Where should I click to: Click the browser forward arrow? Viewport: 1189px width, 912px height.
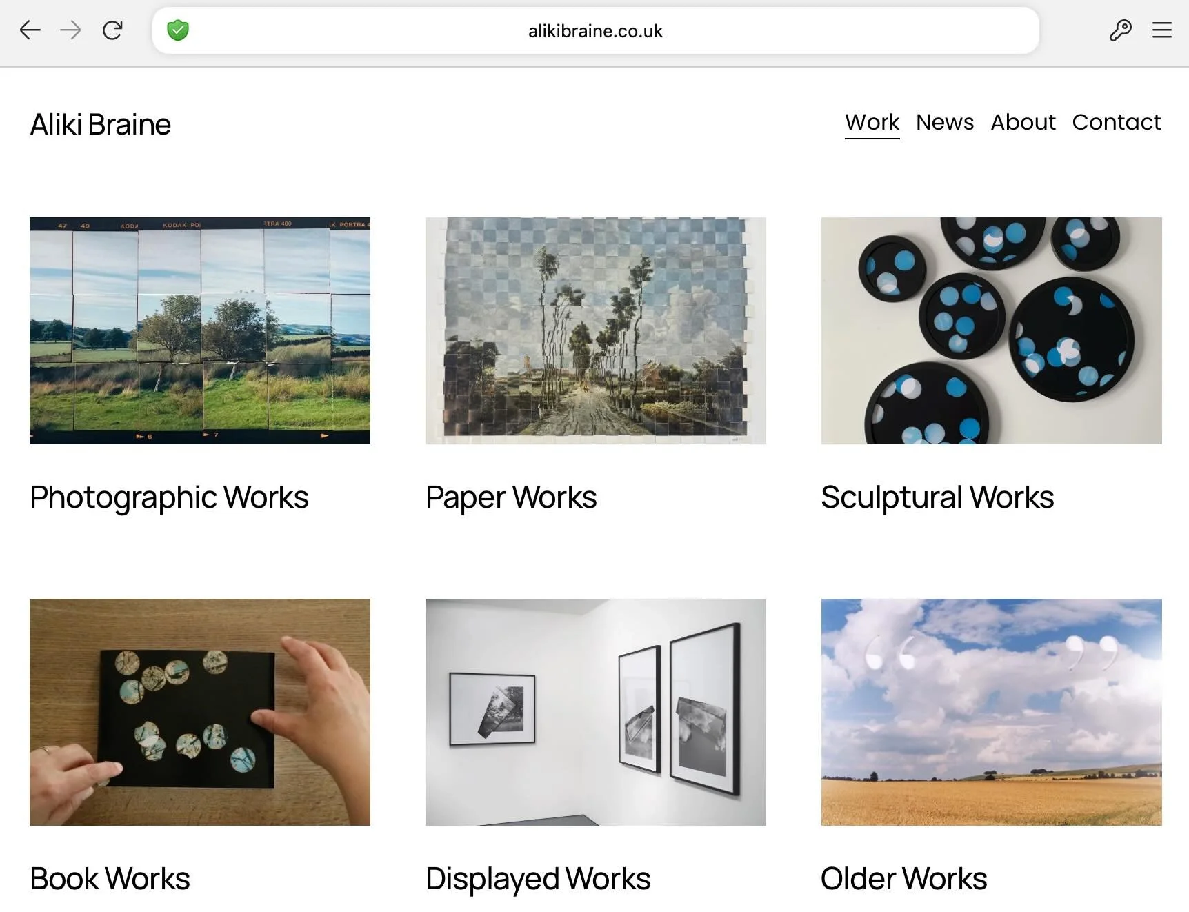(x=70, y=30)
